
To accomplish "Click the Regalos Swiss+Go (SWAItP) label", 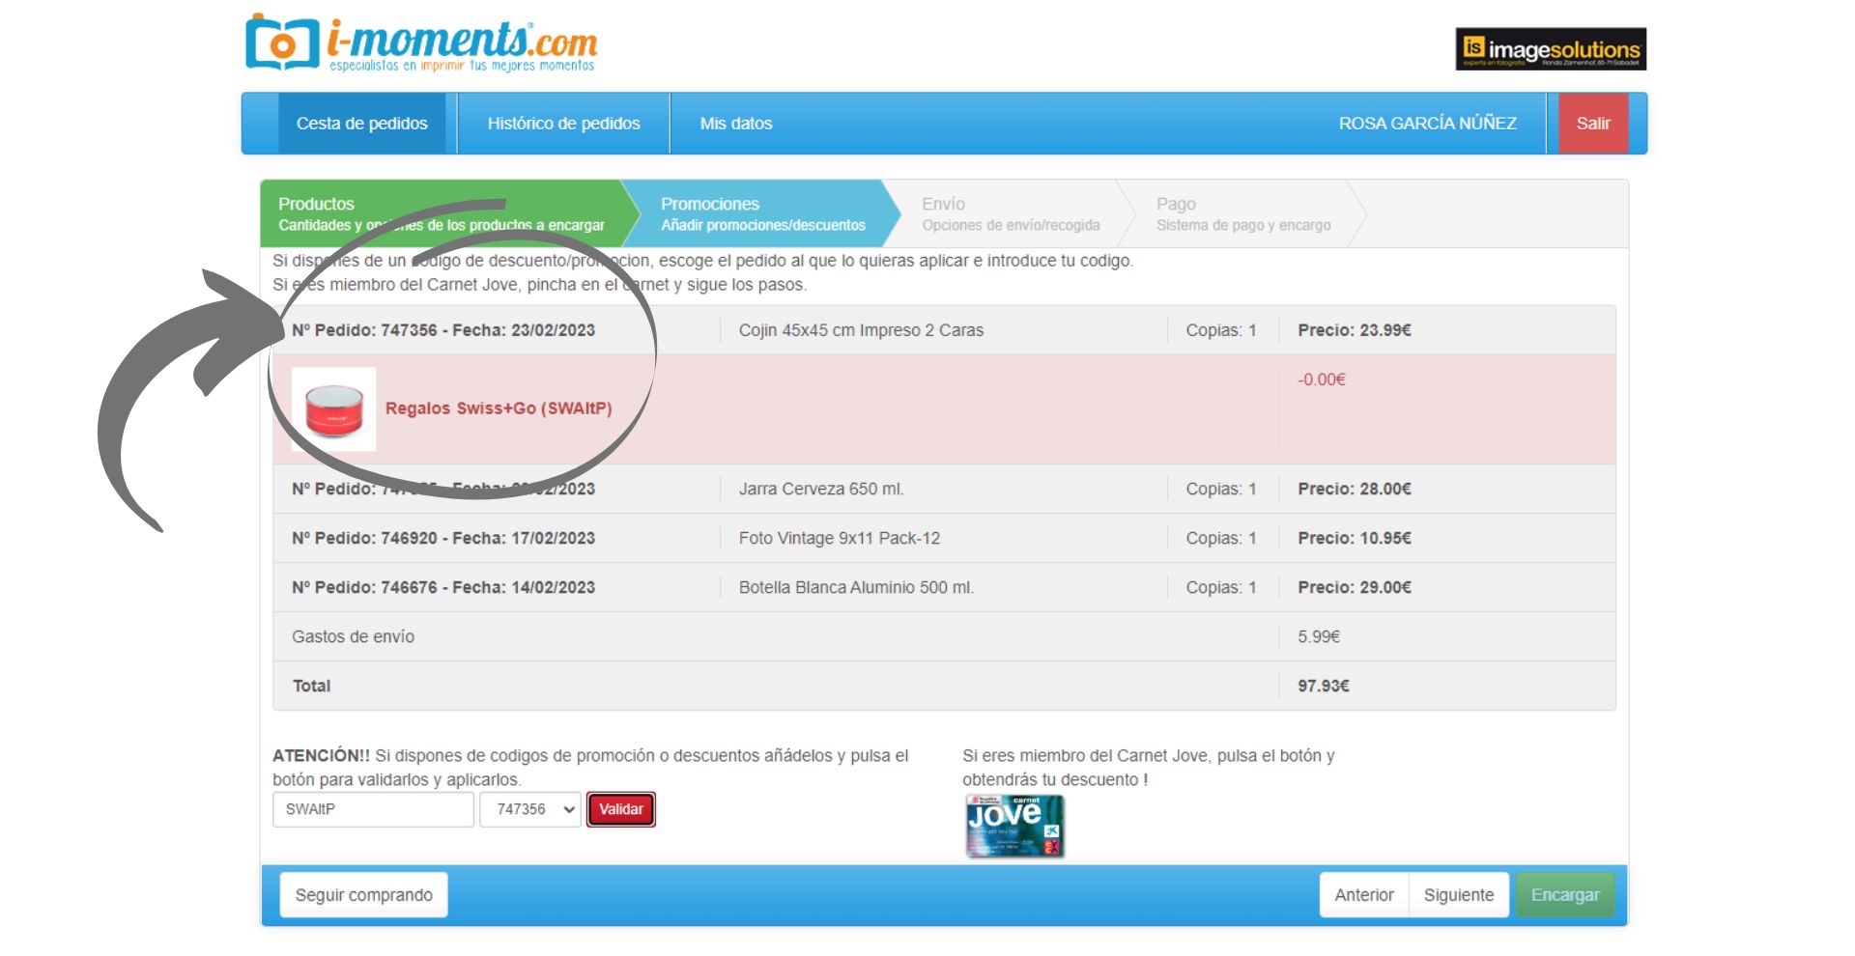I will 499,408.
